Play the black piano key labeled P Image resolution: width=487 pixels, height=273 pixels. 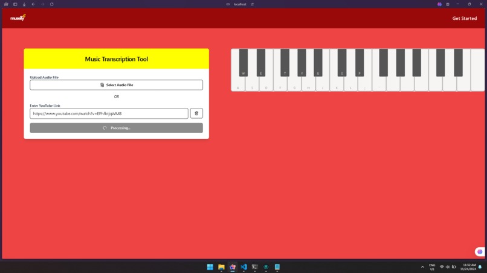pyautogui.click(x=360, y=62)
